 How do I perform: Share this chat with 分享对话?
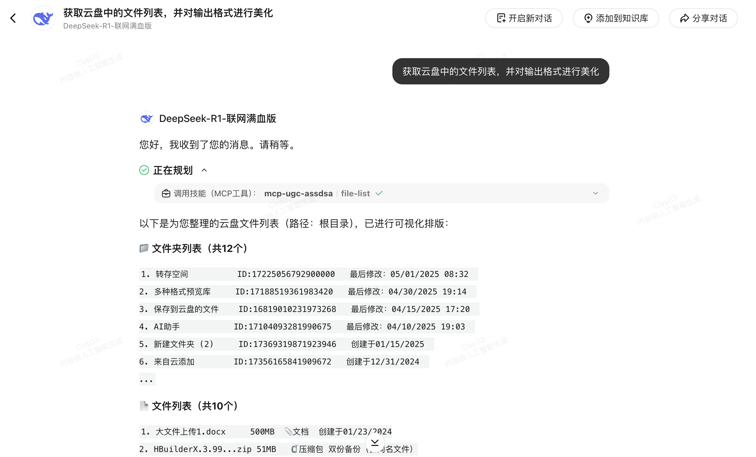coord(703,18)
